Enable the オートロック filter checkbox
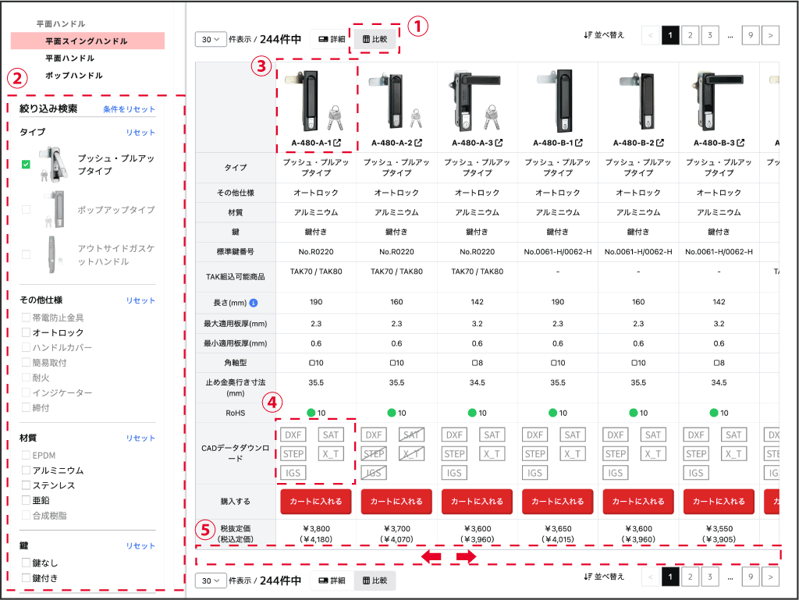 pos(27,333)
